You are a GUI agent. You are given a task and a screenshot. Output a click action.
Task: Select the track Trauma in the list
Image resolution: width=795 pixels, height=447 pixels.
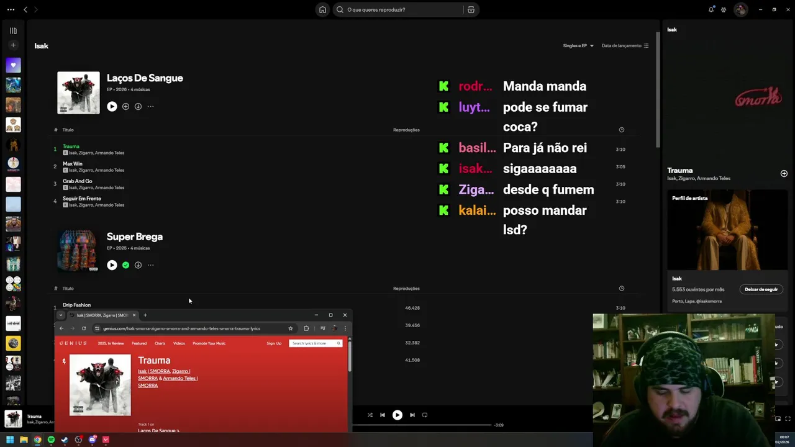pyautogui.click(x=71, y=147)
